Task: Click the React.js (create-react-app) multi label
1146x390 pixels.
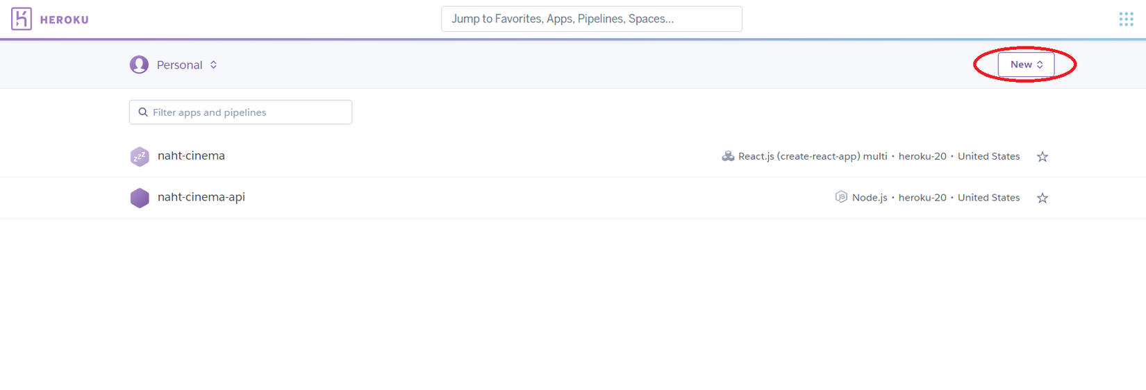Action: tap(813, 156)
